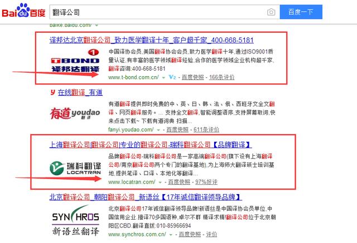Screen dimensions: 357x243
Task: Visit fanyi.youdao.com link
Action: point(131,130)
